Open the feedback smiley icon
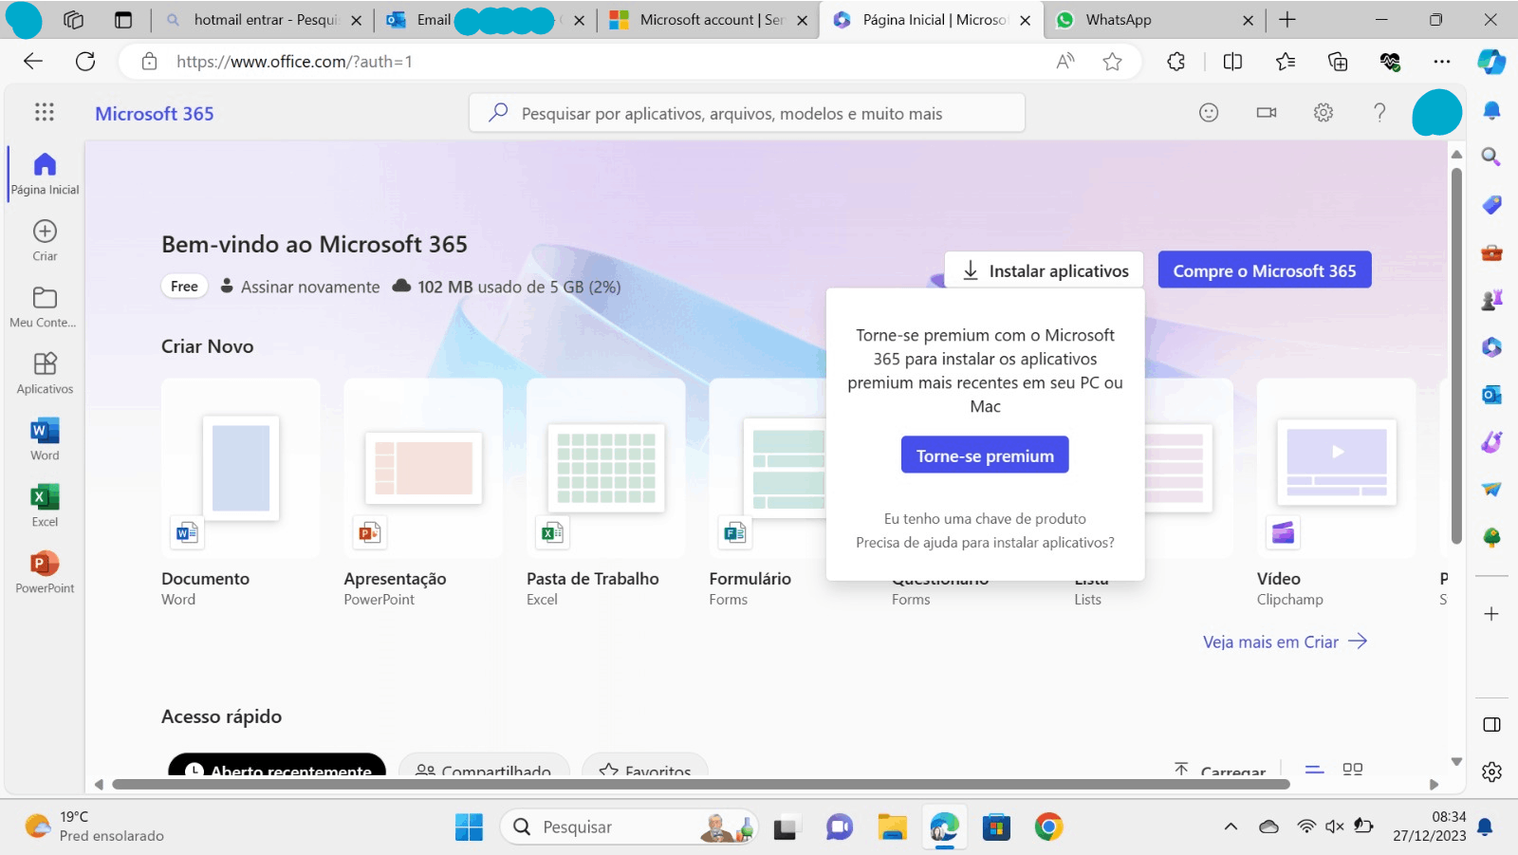Viewport: 1518px width, 855px height. (x=1209, y=113)
